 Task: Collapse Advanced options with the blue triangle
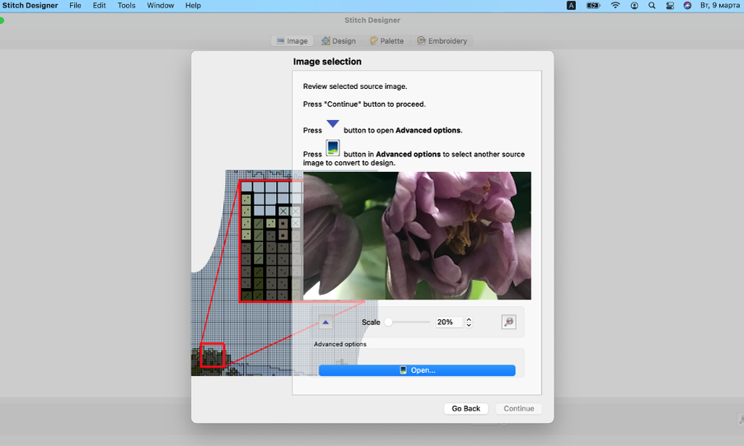point(325,323)
